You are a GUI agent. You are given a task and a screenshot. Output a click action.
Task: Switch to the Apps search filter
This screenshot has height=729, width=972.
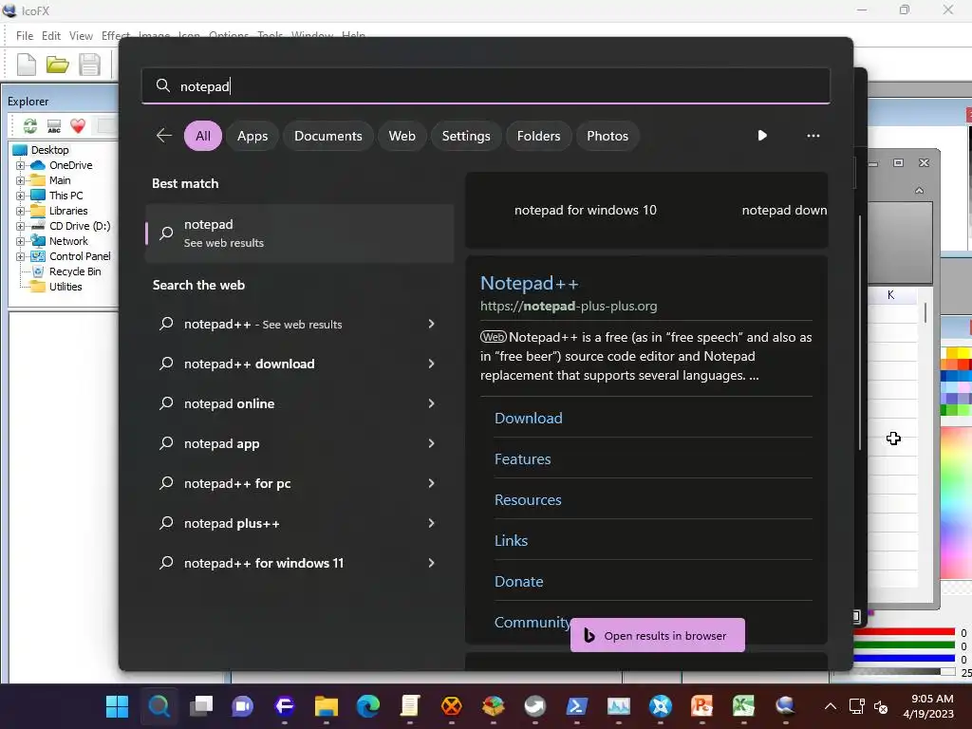[252, 136]
